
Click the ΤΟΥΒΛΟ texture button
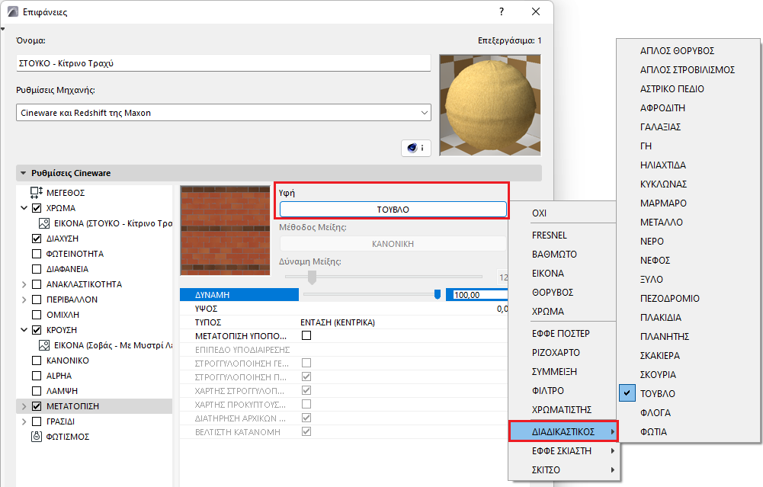coord(393,210)
